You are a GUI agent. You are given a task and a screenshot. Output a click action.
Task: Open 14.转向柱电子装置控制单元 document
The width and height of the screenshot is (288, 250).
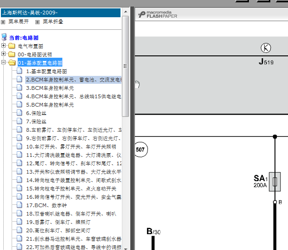[x=74, y=180]
